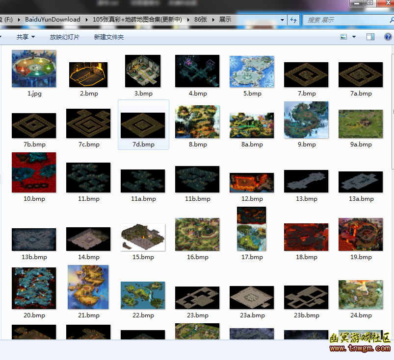This screenshot has height=360, width=394.
Task: Select the 16.bmp thumbnail
Action: pos(197,234)
